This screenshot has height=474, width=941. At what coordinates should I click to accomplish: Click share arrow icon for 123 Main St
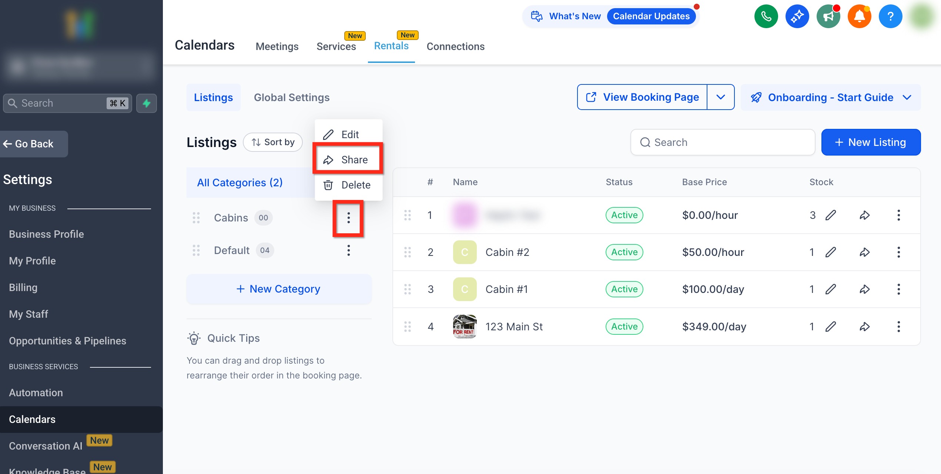point(864,327)
